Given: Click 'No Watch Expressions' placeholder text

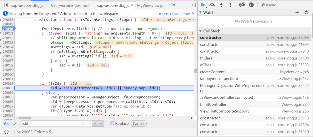Looking at the screenshot, I should [253, 21].
